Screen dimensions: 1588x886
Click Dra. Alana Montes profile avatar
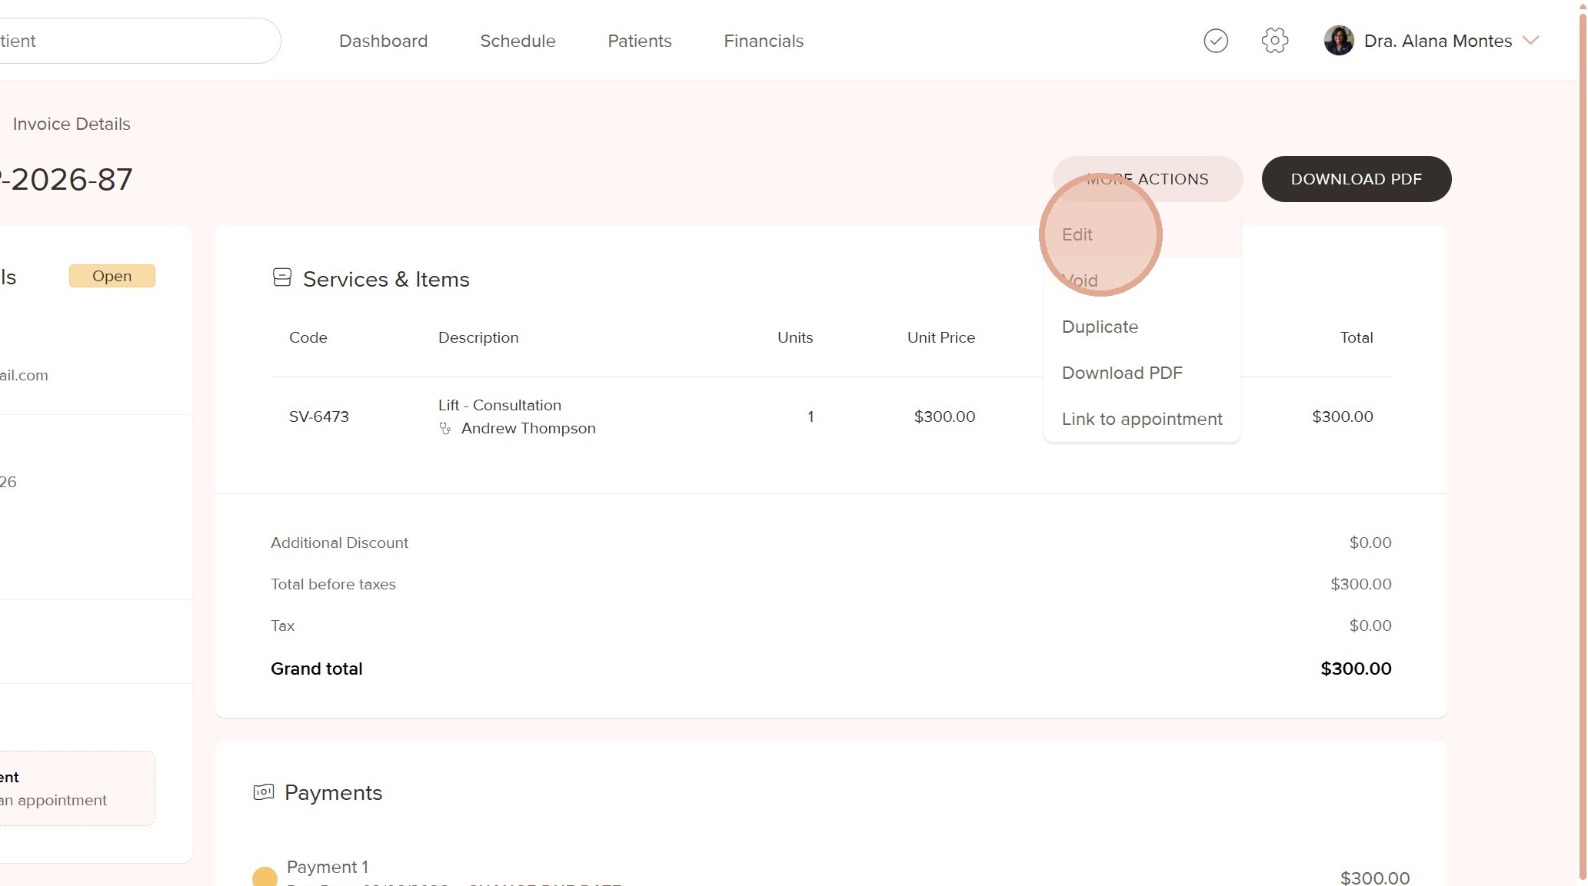(1339, 41)
